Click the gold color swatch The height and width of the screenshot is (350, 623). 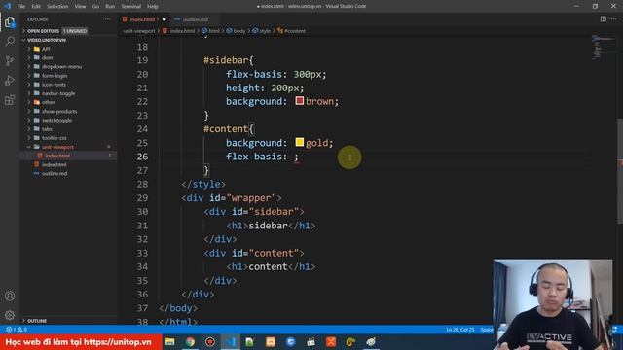tap(300, 142)
